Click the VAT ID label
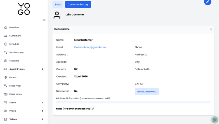 [139, 84]
